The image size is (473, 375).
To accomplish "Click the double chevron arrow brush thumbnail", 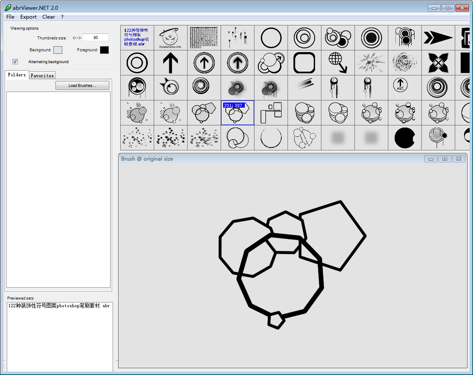I will [438, 38].
